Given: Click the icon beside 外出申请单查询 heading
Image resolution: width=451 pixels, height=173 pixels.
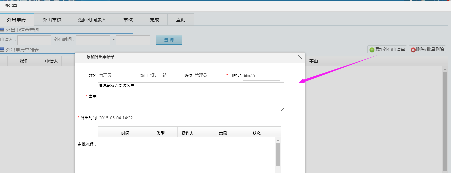Looking at the screenshot, I should pos(2,30).
